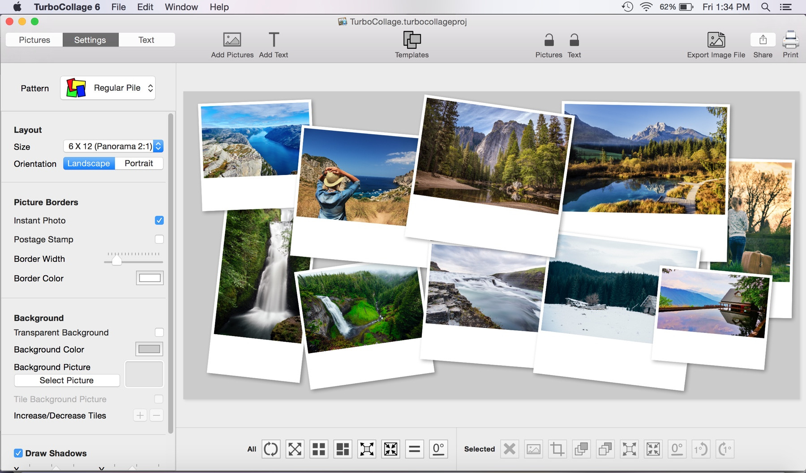Open the Window menu
The width and height of the screenshot is (806, 473).
(181, 7)
